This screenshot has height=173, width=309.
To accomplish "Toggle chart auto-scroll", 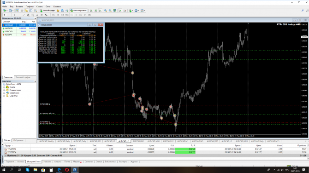I will [120, 11].
